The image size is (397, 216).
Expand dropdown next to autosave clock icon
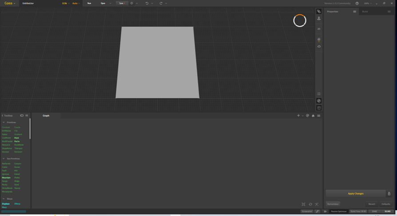click(137, 3)
